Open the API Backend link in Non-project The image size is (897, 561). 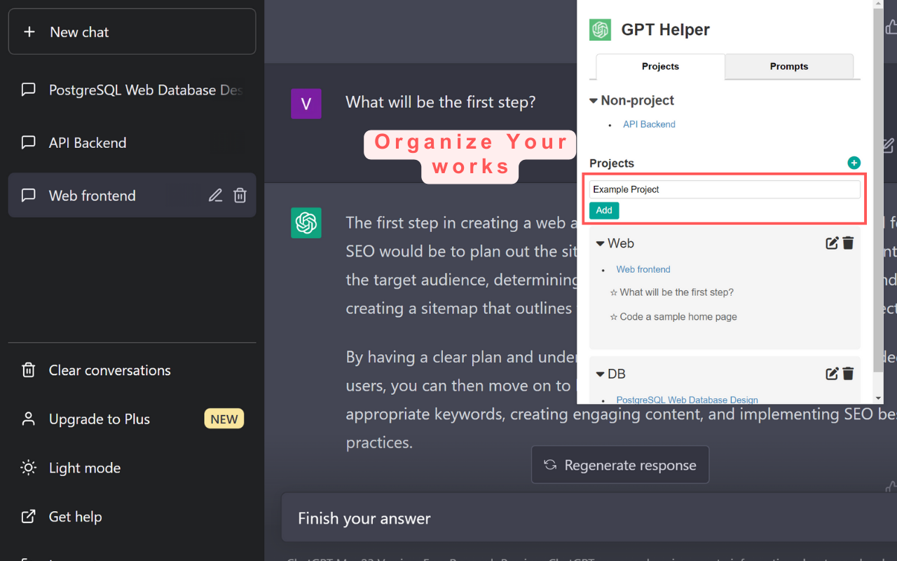649,124
